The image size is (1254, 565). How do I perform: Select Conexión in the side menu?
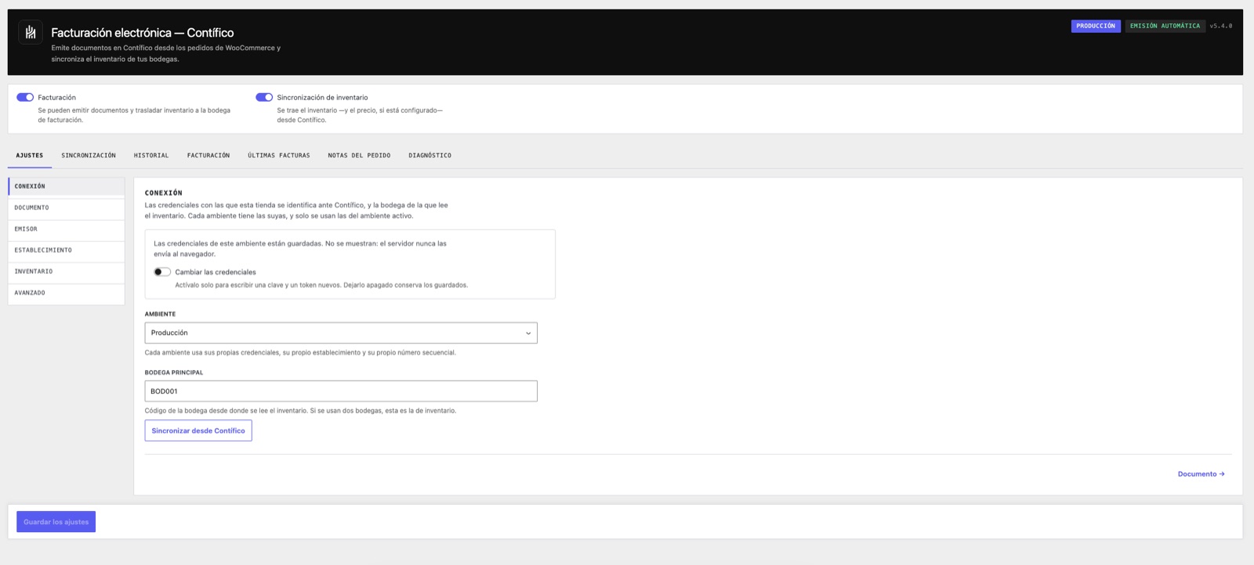67,186
